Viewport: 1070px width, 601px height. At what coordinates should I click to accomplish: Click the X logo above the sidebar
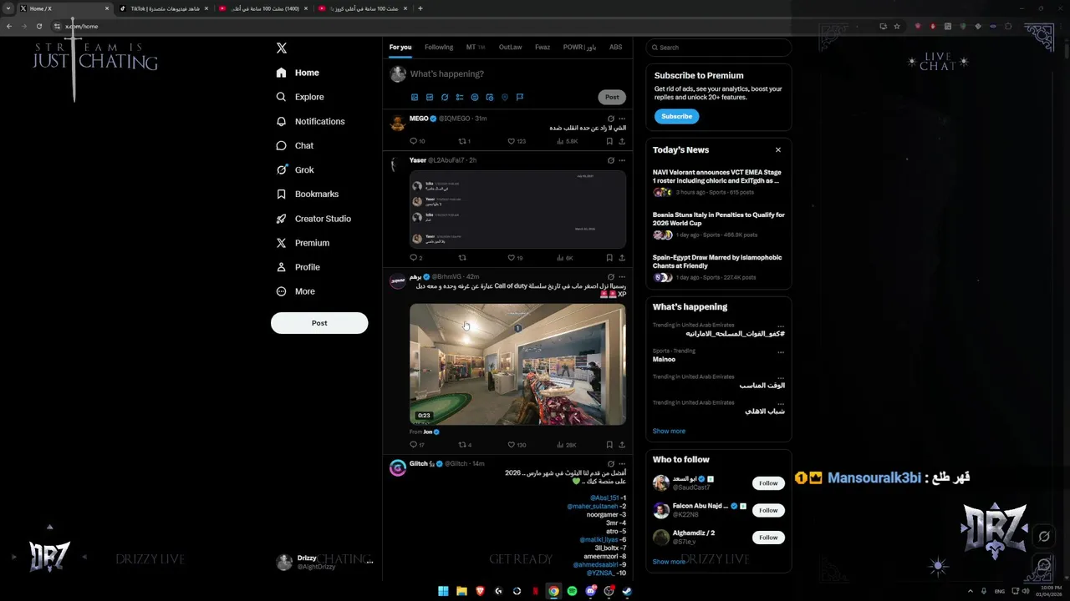(x=282, y=48)
